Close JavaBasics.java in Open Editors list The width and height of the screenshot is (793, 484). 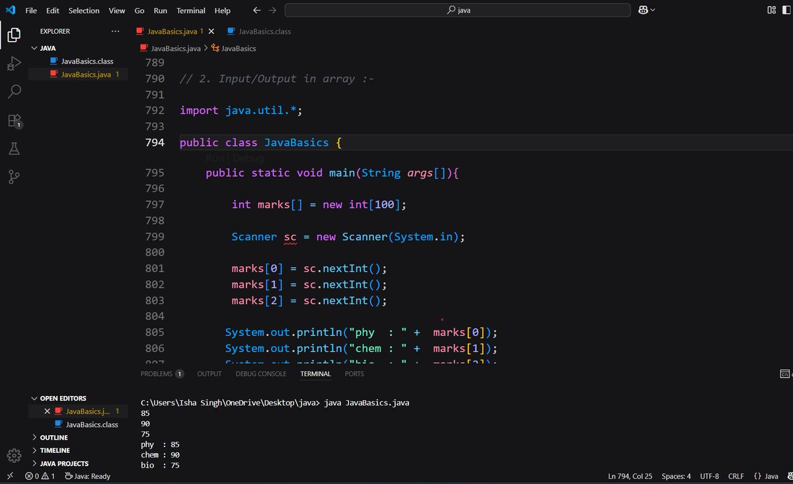[x=47, y=411]
